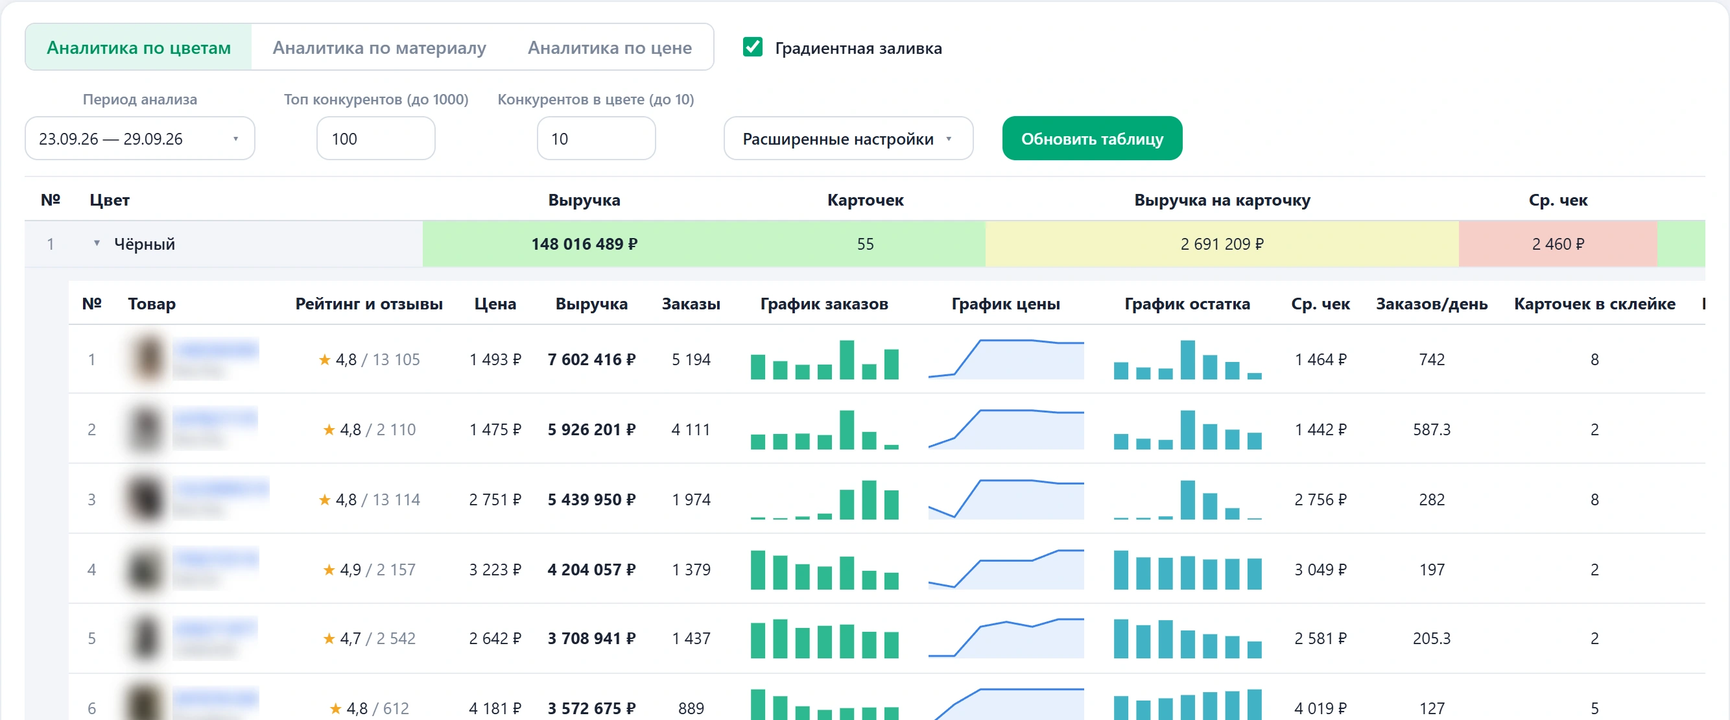Image resolution: width=1730 pixels, height=720 pixels.
Task: Click rating star for 4,8 / 13 105
Action: pyautogui.click(x=324, y=359)
